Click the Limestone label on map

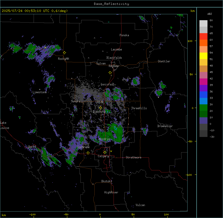click(40, 92)
